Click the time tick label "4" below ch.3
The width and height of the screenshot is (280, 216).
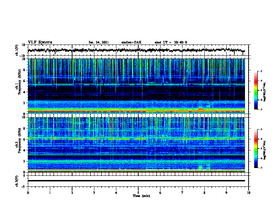[116, 193]
